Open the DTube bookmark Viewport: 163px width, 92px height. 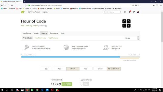(x=19, y=8)
